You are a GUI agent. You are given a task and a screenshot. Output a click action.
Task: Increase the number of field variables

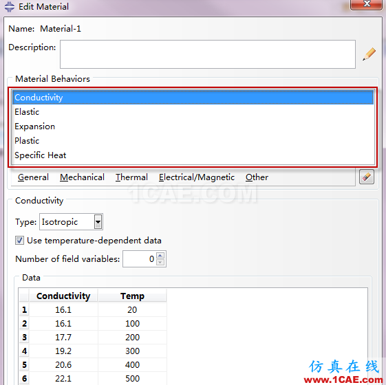160,255
